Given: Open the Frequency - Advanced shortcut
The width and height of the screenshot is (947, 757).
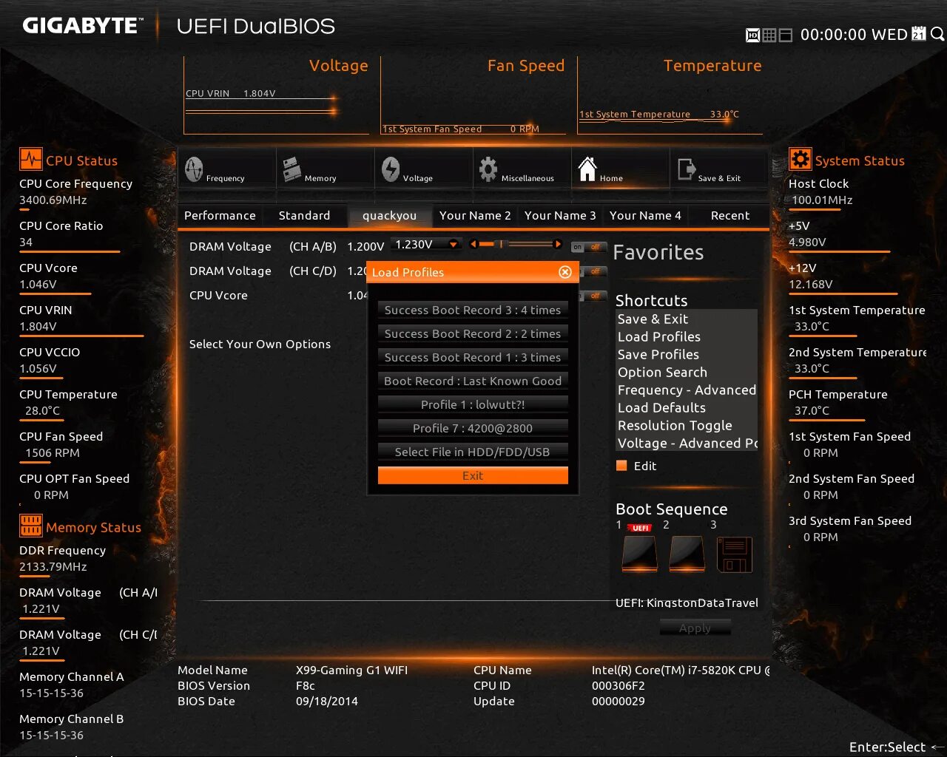Looking at the screenshot, I should (x=687, y=390).
